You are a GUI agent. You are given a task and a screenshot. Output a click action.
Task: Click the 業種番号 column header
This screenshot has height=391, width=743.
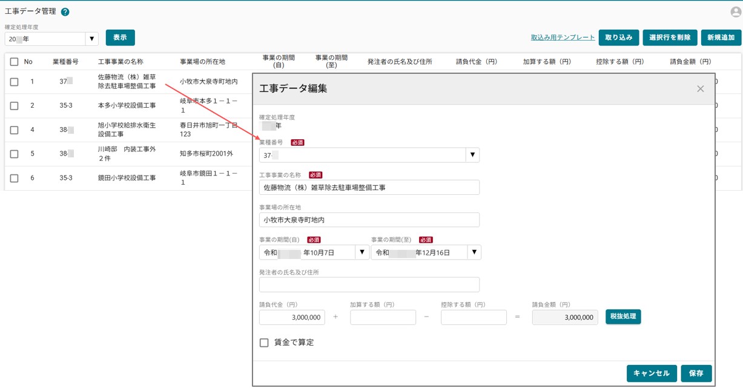tap(65, 62)
